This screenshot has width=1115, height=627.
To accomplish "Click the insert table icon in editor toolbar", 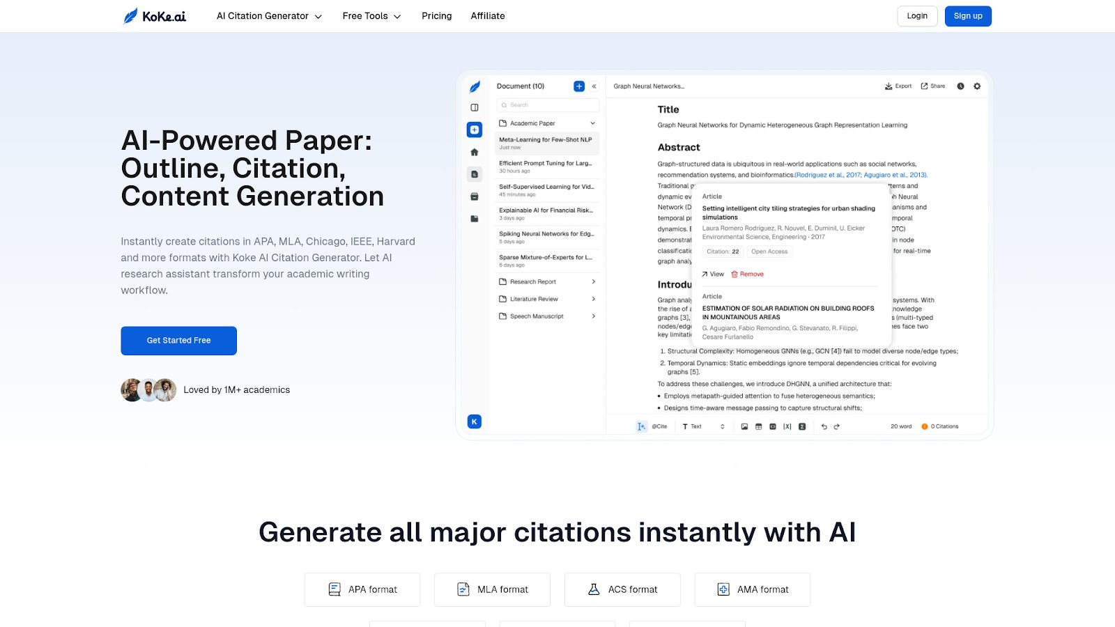I will click(758, 426).
